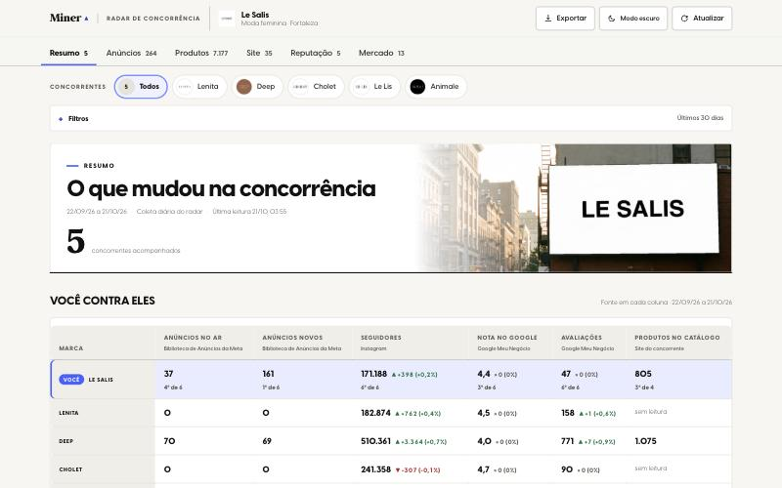Click Deep reviews value 771
The height and width of the screenshot is (488, 782).
coord(568,441)
